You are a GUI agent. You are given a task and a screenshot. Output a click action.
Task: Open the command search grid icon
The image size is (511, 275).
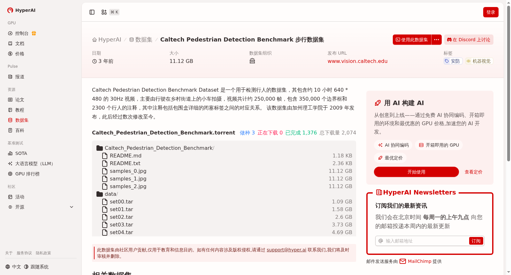pyautogui.click(x=104, y=12)
